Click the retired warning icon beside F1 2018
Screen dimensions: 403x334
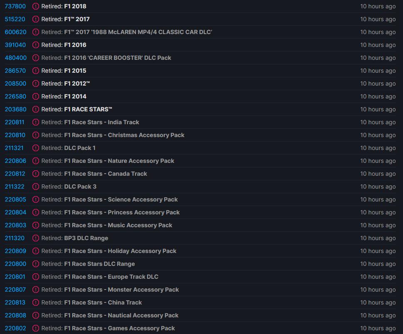(x=36, y=6)
